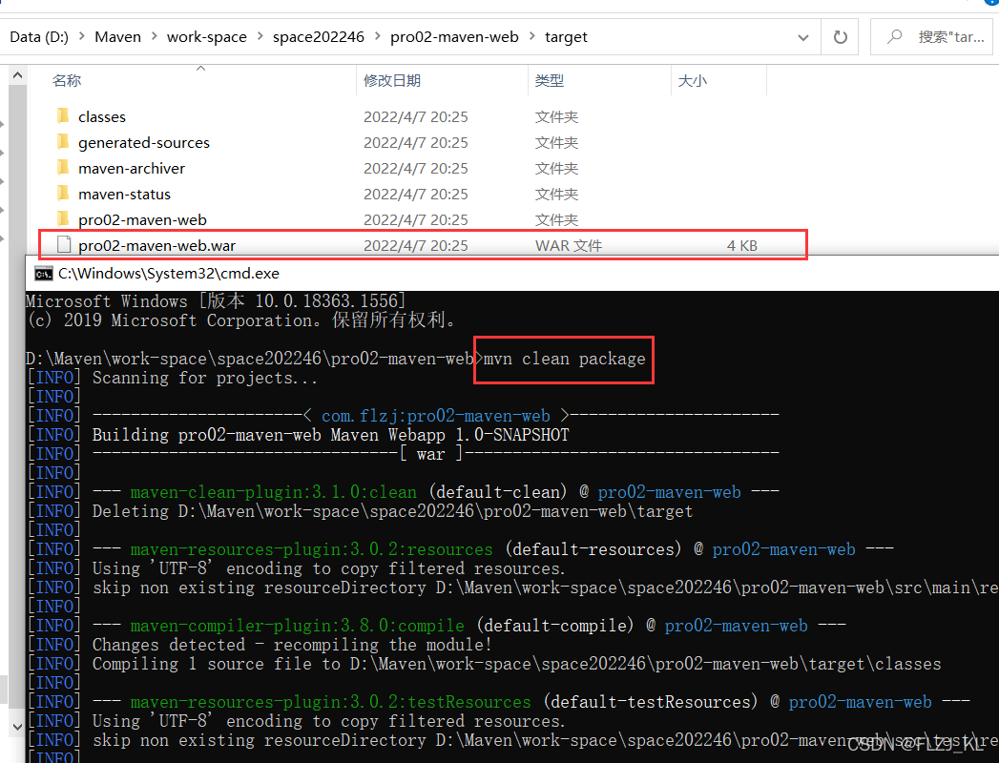Viewport: 999px width, 763px height.
Task: Click the 'com.flzj:pro02-maven-web' console text
Action: [x=436, y=416]
